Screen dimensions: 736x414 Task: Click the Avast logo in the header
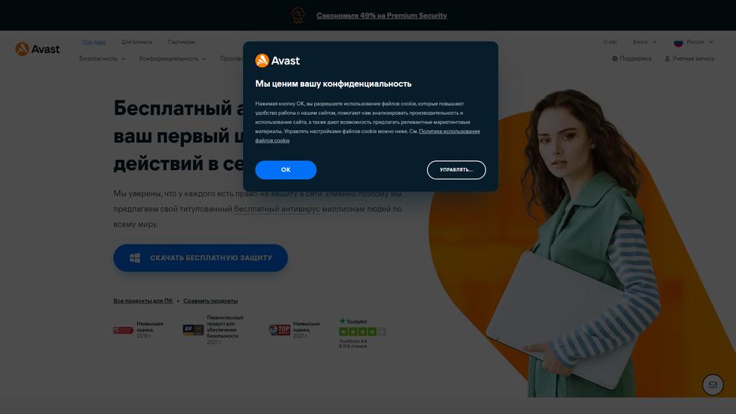pyautogui.click(x=37, y=49)
